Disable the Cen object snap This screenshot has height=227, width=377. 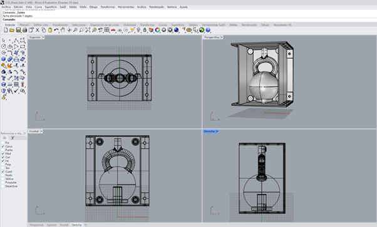pos(3,157)
